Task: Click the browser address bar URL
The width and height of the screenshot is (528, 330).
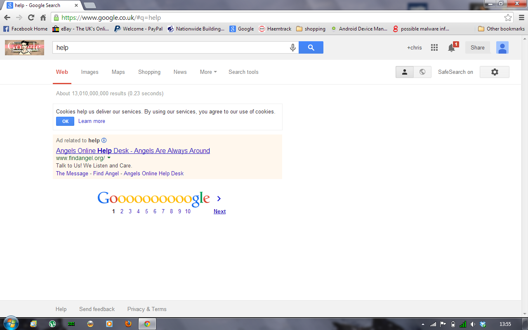Action: click(111, 18)
